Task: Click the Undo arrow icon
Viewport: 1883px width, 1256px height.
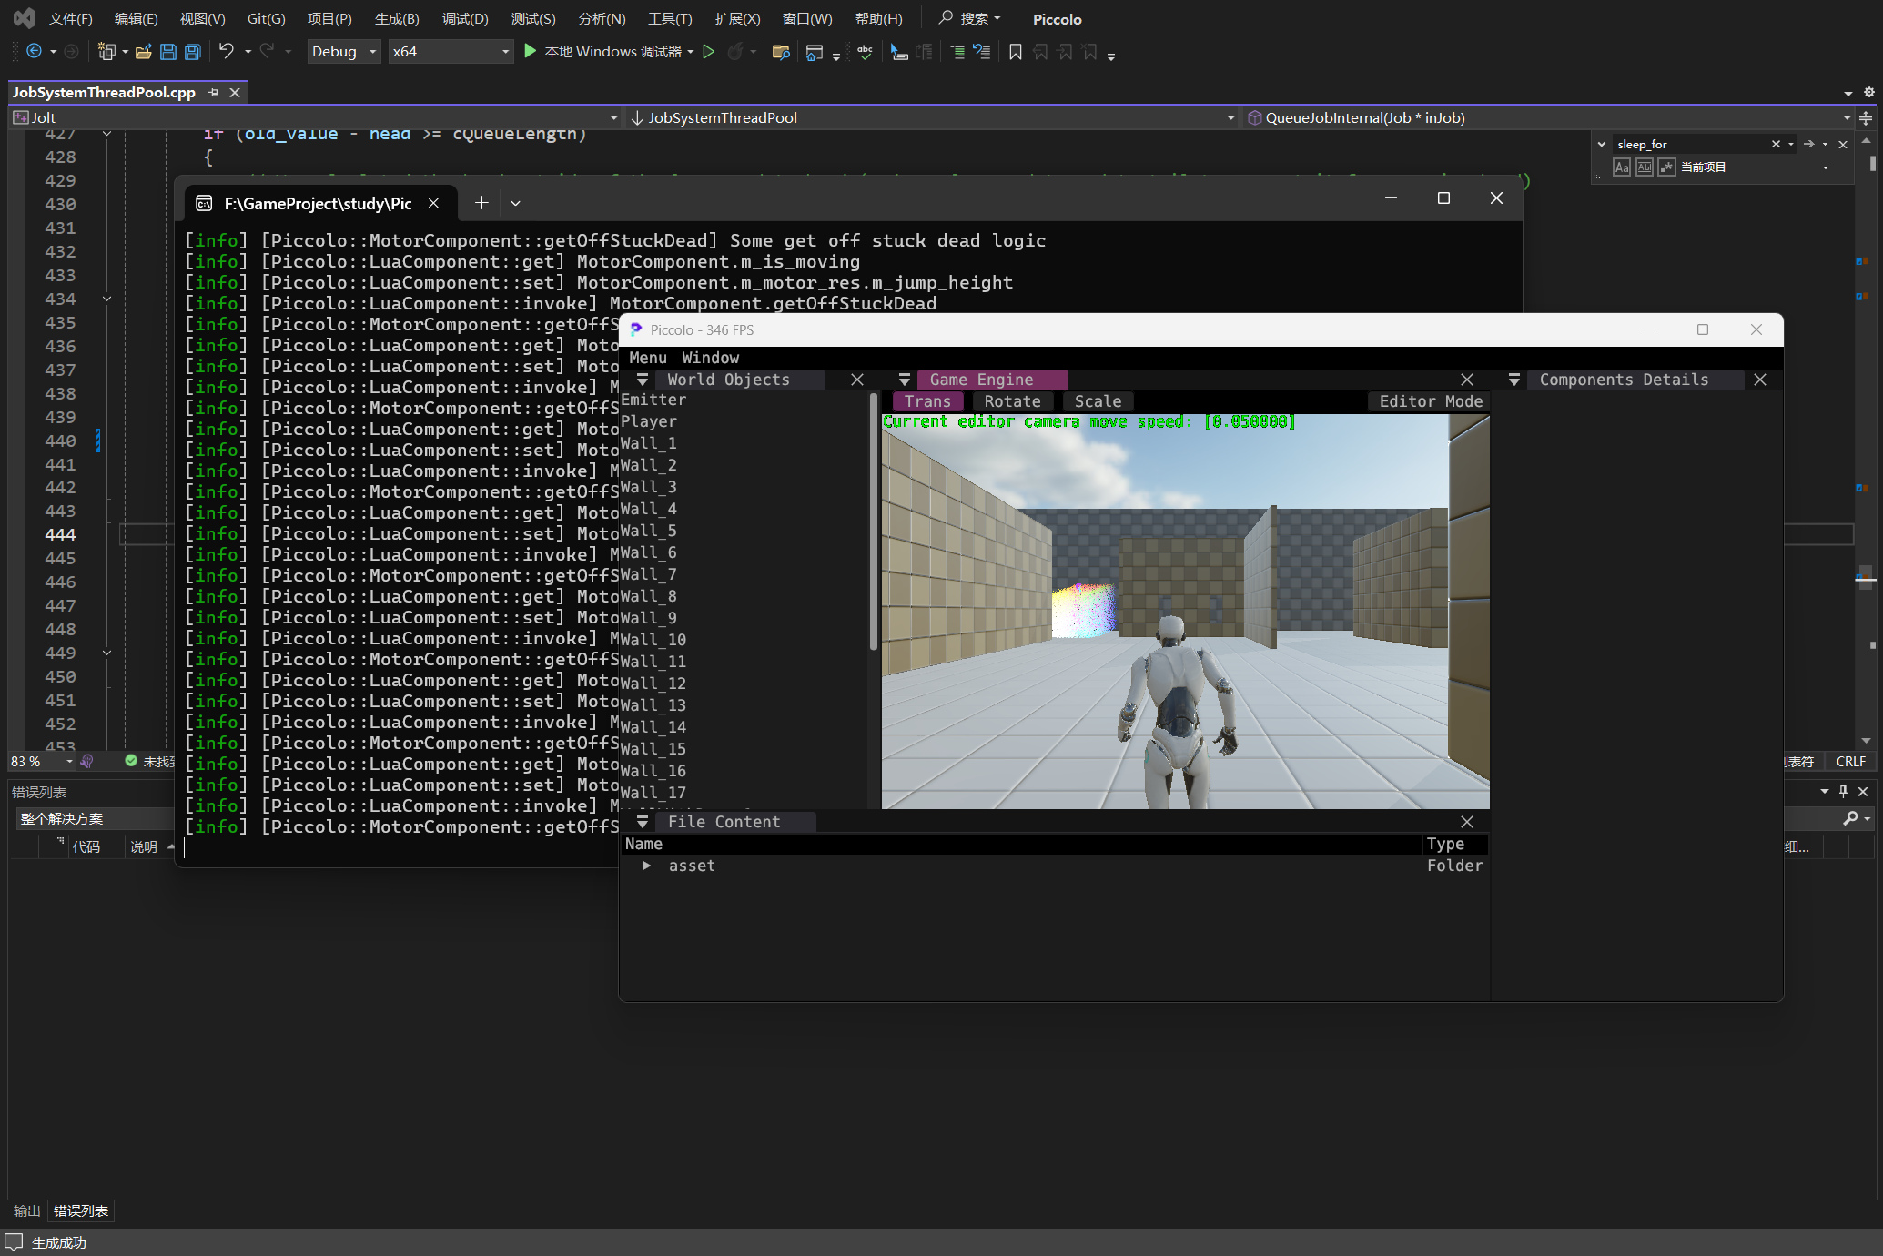Action: 226,52
